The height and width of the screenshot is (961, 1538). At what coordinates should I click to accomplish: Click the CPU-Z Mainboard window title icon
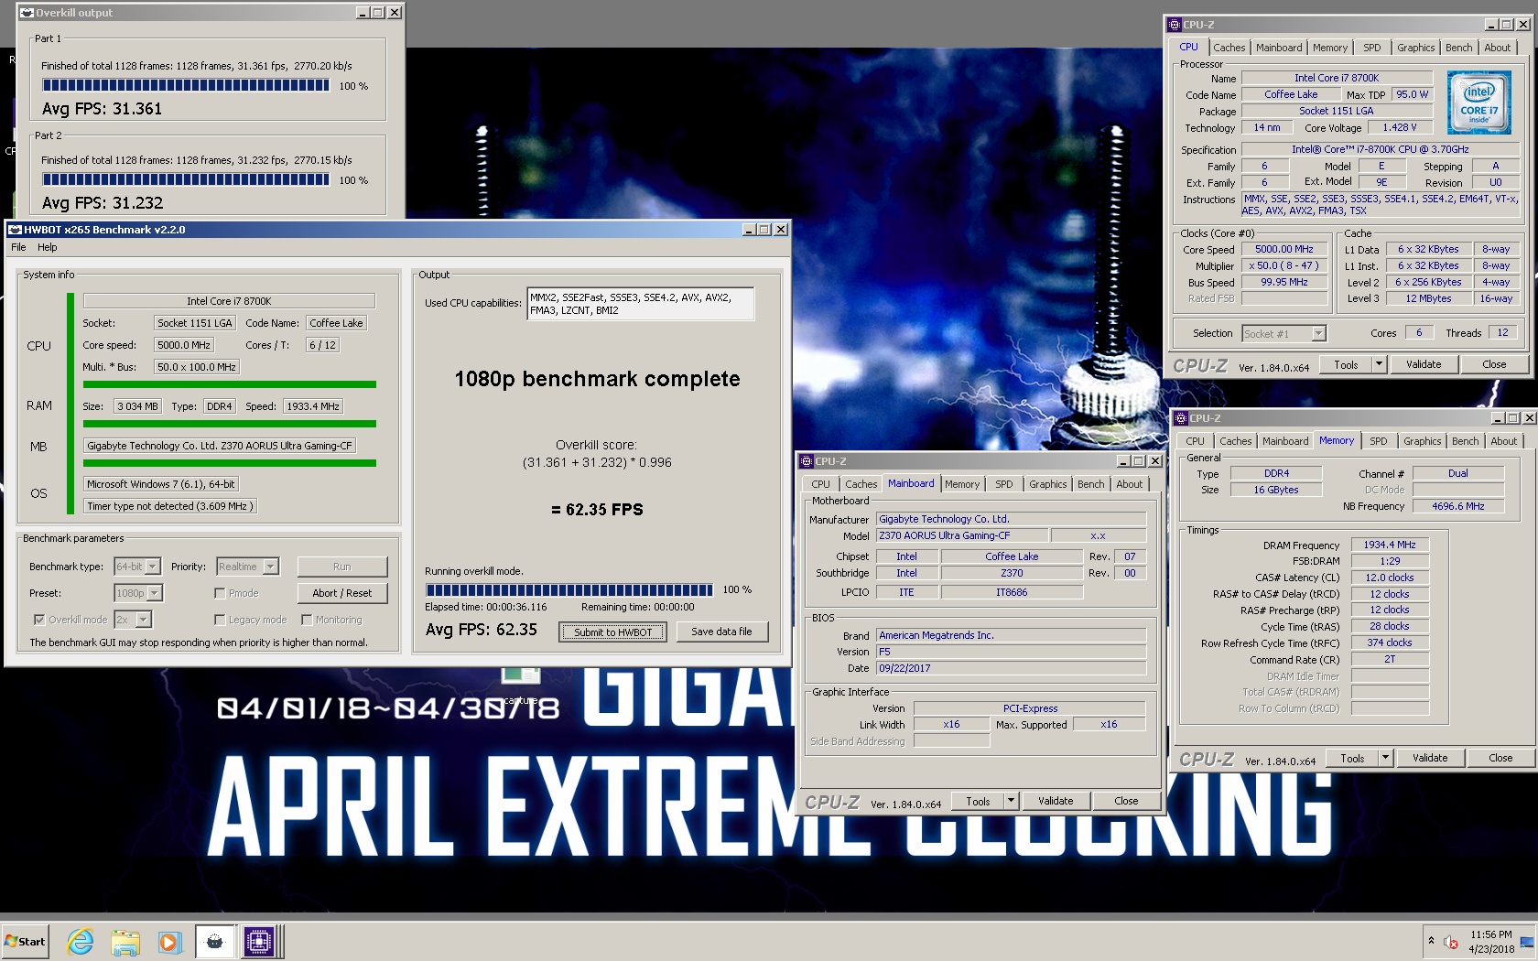pos(807,461)
